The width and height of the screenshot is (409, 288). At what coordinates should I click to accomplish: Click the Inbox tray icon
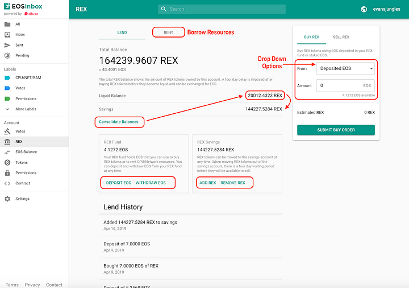click(7, 35)
